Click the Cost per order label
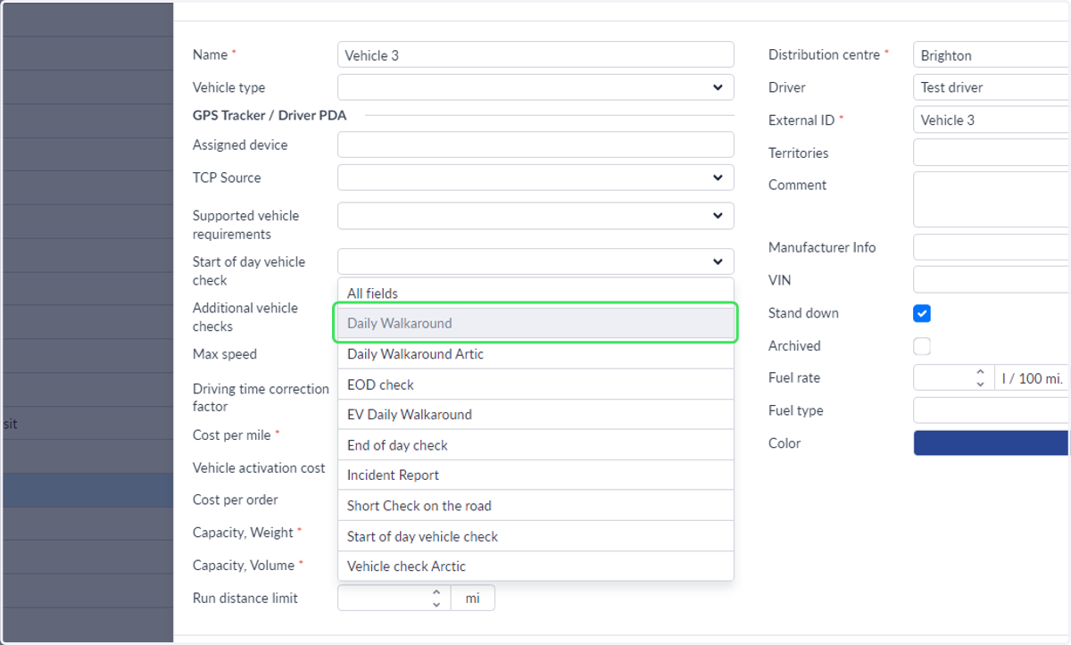Image resolution: width=1071 pixels, height=645 pixels. click(x=236, y=500)
